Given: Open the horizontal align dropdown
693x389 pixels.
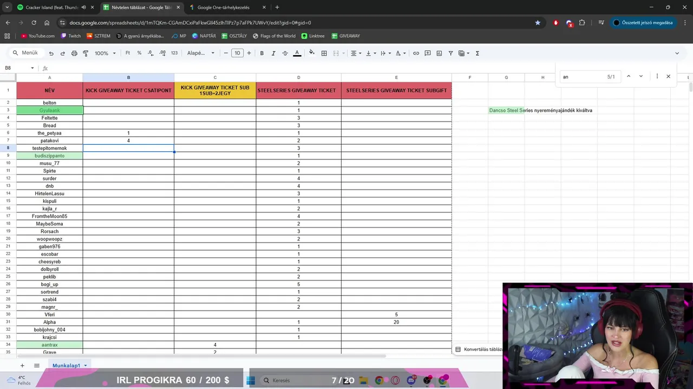Looking at the screenshot, I should pyautogui.click(x=355, y=53).
